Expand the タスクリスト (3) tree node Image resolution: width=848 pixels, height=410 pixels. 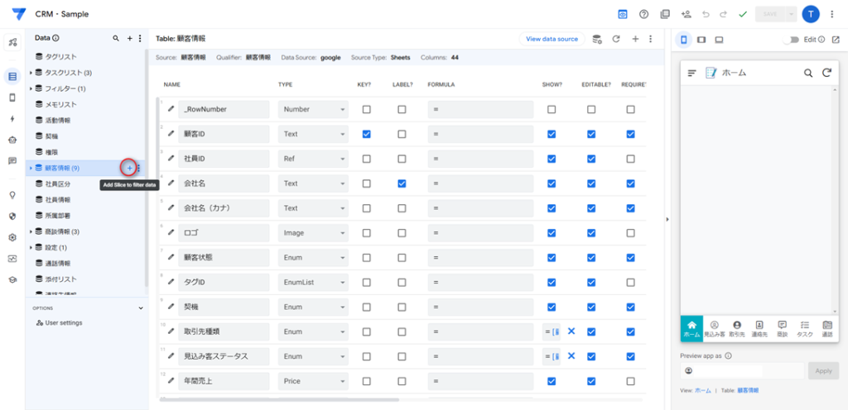coord(31,72)
